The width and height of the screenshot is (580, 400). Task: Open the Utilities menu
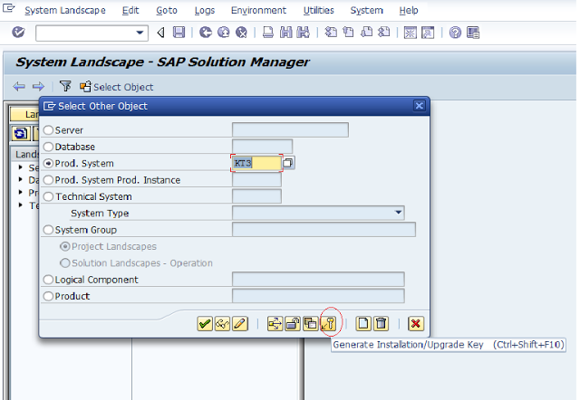point(318,10)
